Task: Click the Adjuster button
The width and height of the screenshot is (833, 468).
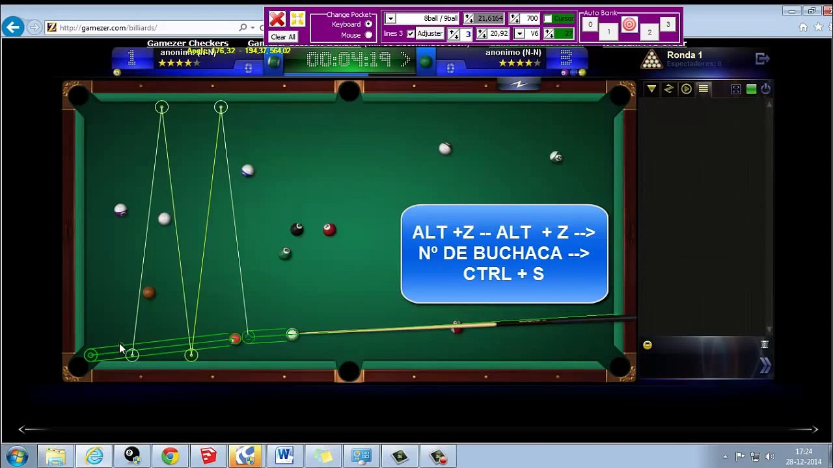Action: [430, 34]
